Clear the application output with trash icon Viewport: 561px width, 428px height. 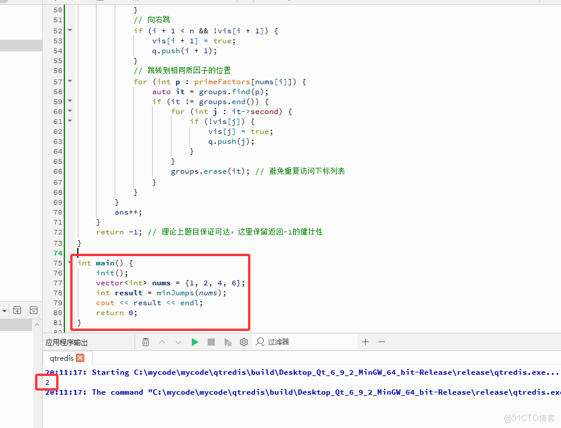[146, 342]
